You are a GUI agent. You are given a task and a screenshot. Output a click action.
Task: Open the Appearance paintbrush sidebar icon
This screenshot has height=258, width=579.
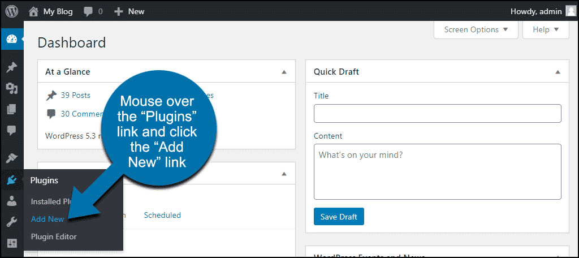(x=12, y=159)
